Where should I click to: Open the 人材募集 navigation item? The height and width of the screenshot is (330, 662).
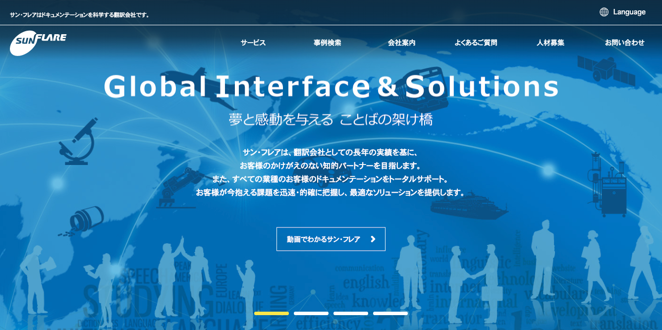550,43
